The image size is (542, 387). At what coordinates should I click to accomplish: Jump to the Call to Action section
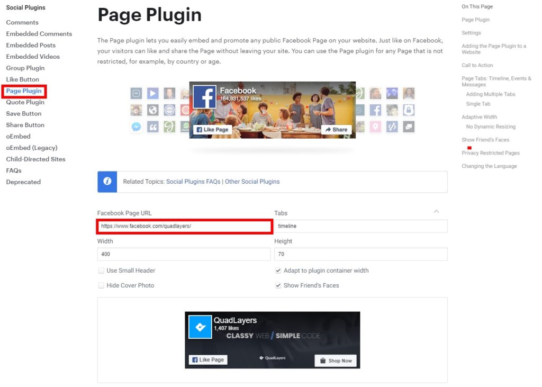(x=477, y=65)
